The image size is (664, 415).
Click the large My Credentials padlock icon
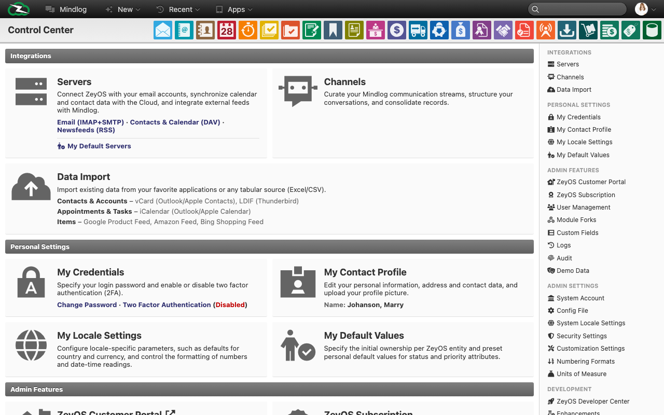31,282
